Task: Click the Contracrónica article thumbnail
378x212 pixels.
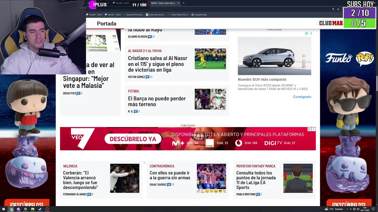Action: tap(211, 178)
